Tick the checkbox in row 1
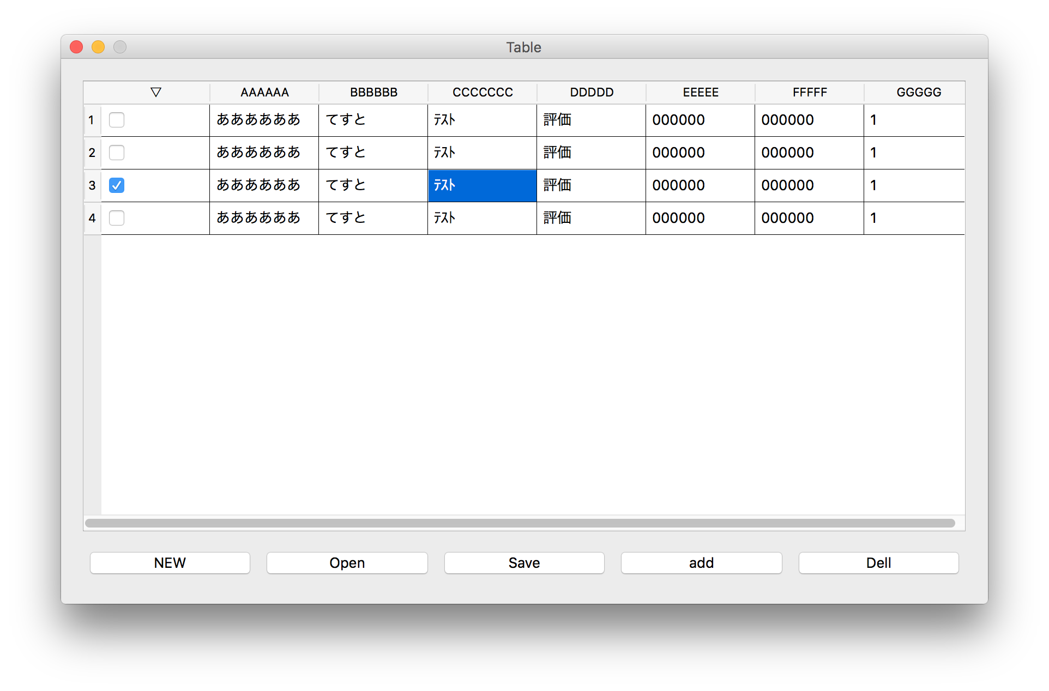Image resolution: width=1049 pixels, height=691 pixels. tap(117, 120)
